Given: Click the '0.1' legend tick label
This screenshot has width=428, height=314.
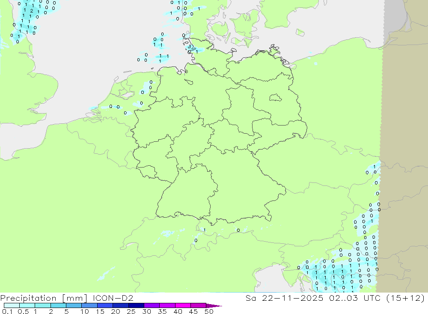Looking at the screenshot, I should (7, 311).
